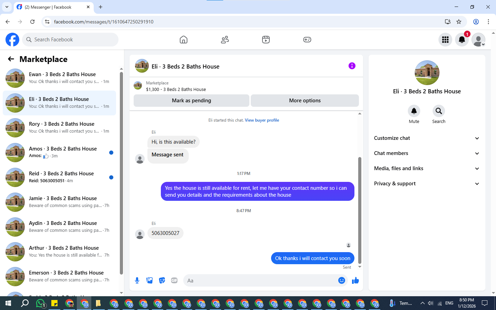Screen dimensions: 496x310
Task: Open Arthur's 3 Beds 2 Baths chat
Action: [59, 252]
